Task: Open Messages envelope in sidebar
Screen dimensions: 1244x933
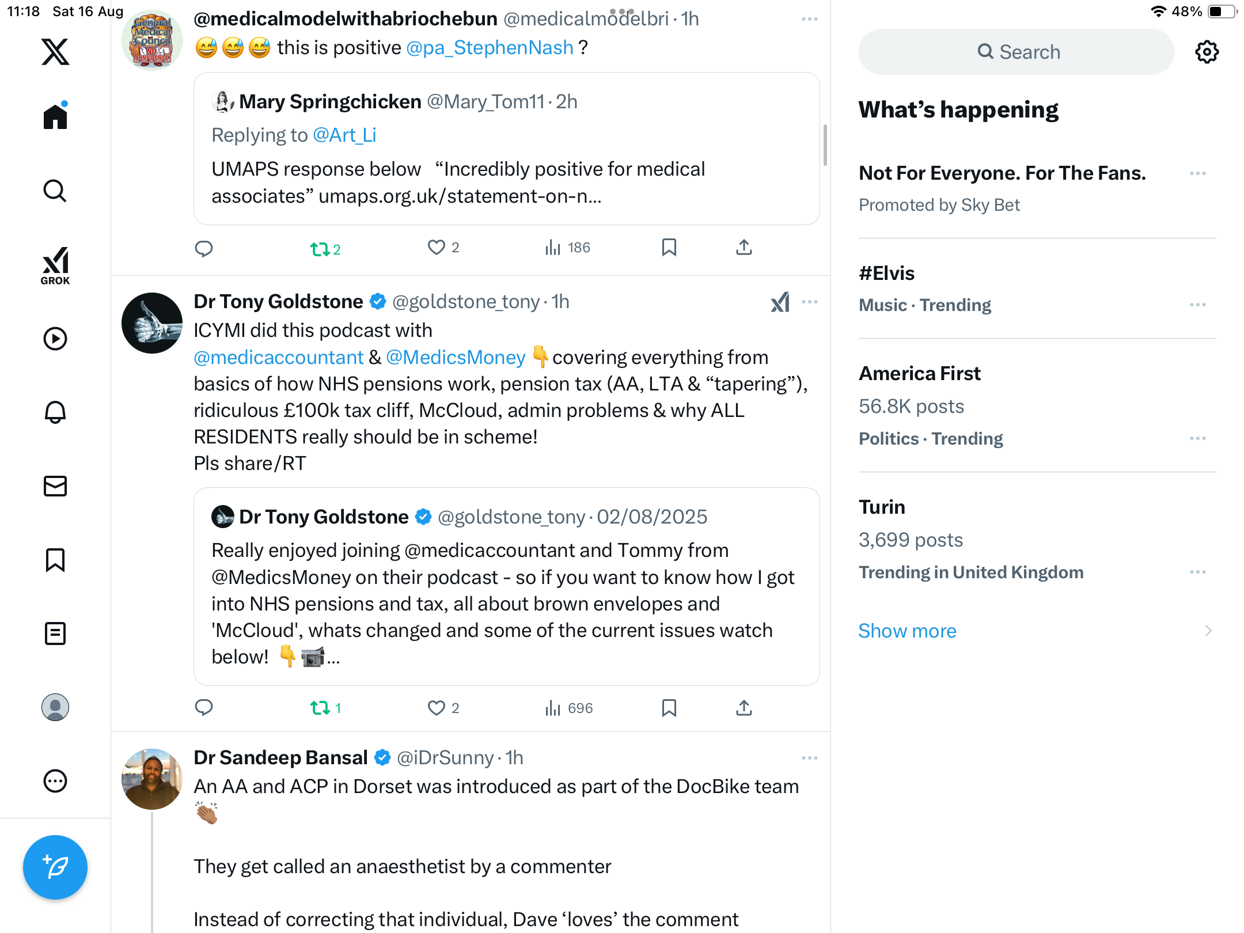Action: pyautogui.click(x=55, y=486)
